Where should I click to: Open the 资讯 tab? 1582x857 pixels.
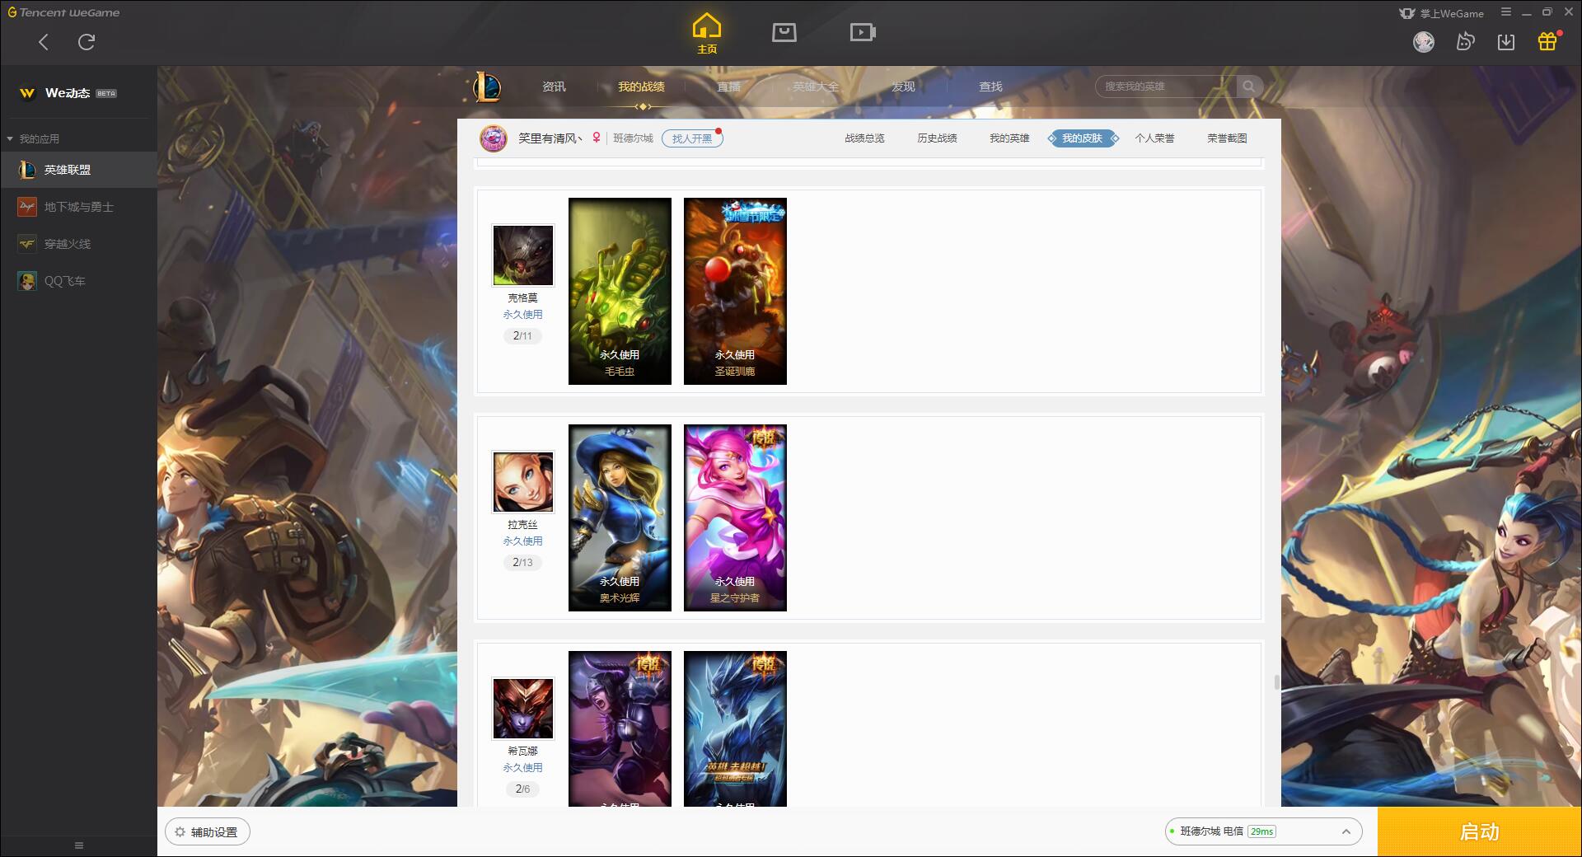554,87
